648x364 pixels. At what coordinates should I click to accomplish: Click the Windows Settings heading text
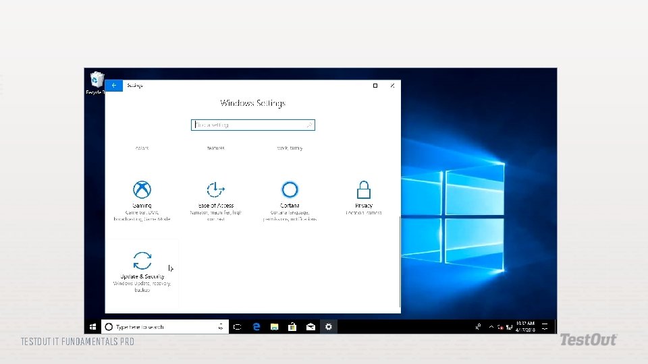[253, 102]
